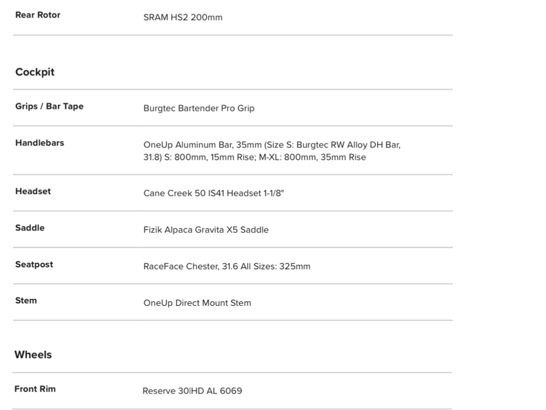The height and width of the screenshot is (410, 546).
Task: Click the Wheels section heading
Action: (x=33, y=354)
